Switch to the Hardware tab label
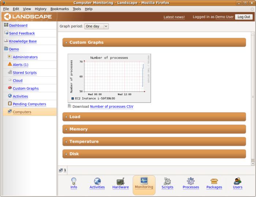The height and width of the screenshot is (197, 256). [121, 187]
